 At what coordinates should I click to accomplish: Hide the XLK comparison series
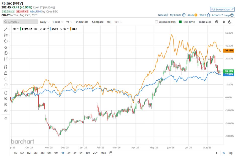click(x=65, y=29)
